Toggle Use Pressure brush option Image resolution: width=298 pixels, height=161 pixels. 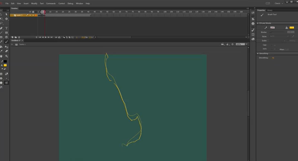coord(6,83)
